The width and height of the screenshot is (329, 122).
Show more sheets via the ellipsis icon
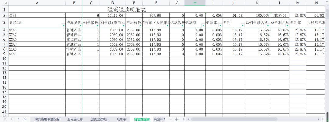coord(170,119)
